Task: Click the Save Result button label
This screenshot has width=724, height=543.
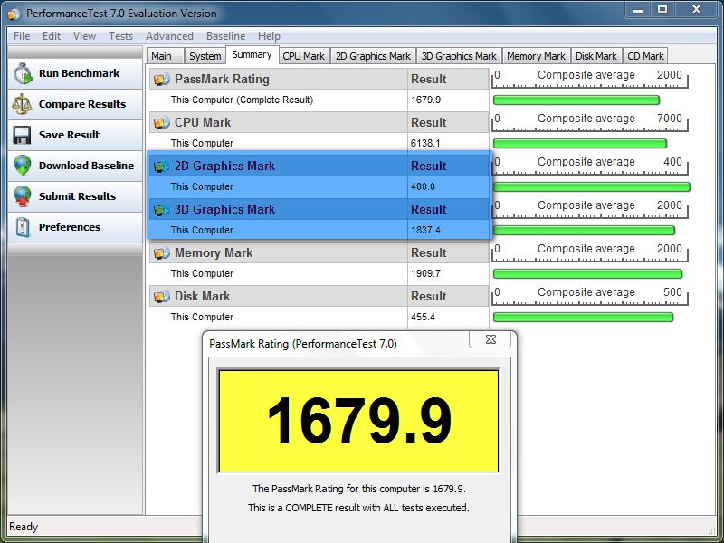Action: click(70, 135)
